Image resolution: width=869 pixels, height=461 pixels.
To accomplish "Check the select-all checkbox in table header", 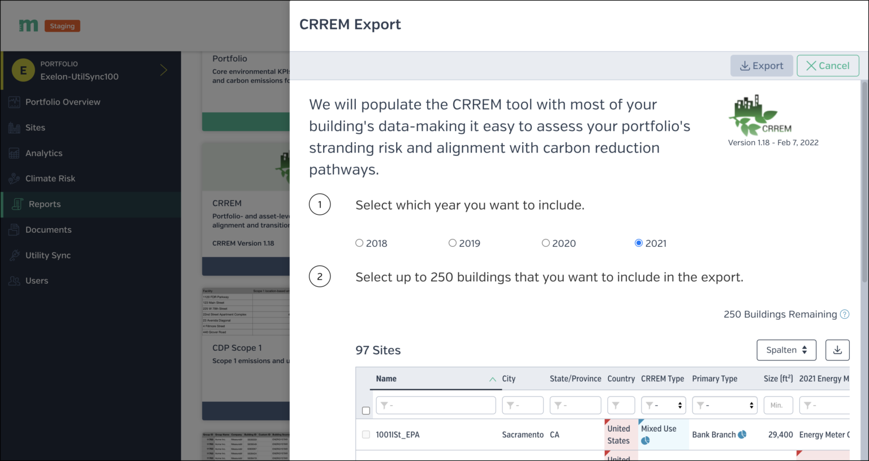I will click(x=366, y=410).
